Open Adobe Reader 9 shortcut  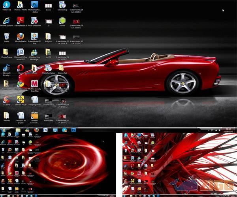coord(21,20)
